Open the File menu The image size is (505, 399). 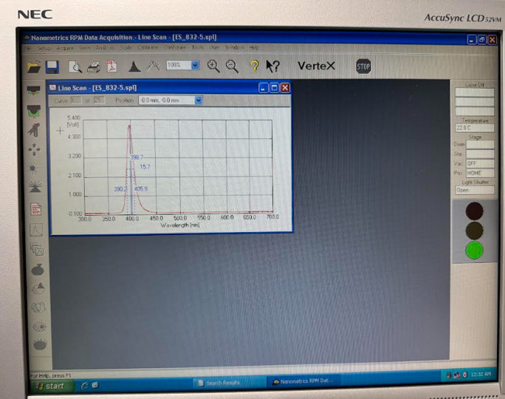(28, 48)
